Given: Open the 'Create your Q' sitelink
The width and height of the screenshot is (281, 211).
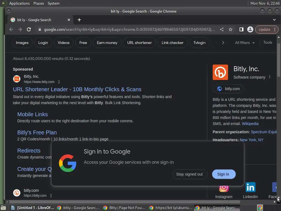Looking at the screenshot, I should pos(34,169).
